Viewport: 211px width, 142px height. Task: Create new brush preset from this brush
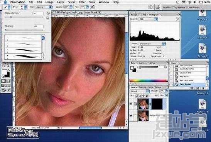point(47,18)
